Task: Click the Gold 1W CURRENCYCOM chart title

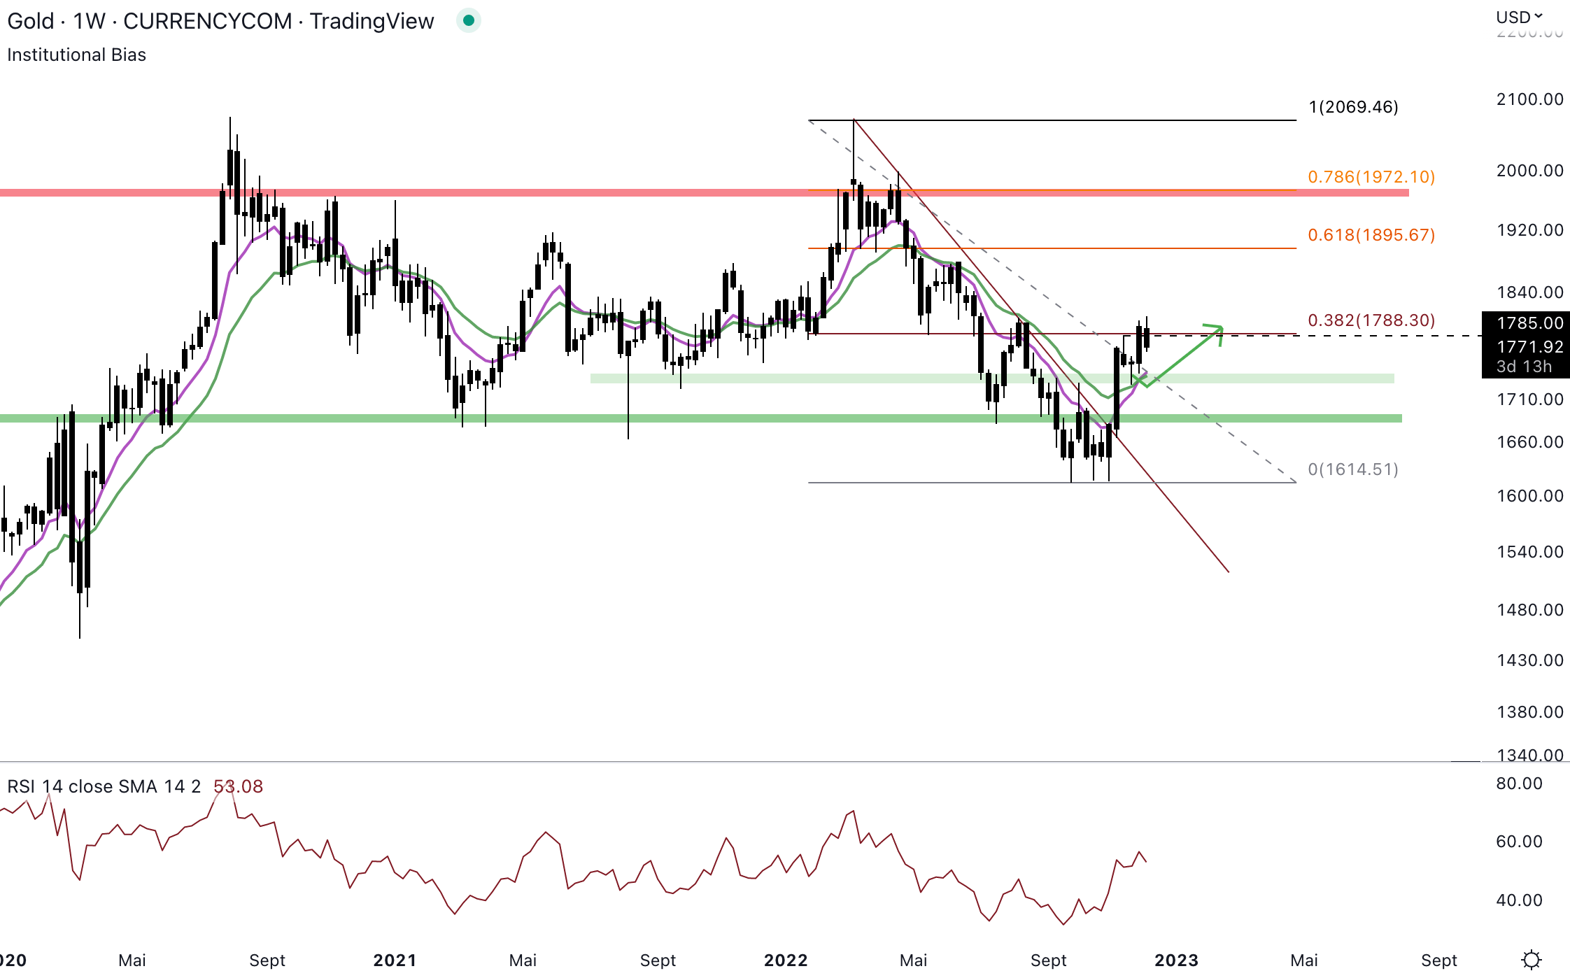Action: coord(220,21)
